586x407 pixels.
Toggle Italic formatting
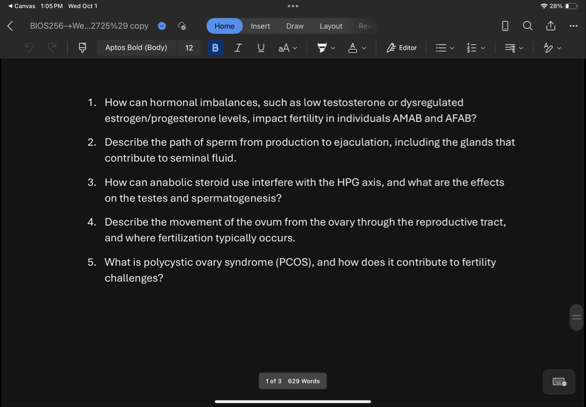click(238, 48)
